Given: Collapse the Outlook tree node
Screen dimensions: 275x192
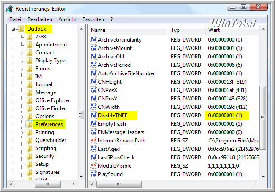Looking at the screenshot, I should click(13, 29).
